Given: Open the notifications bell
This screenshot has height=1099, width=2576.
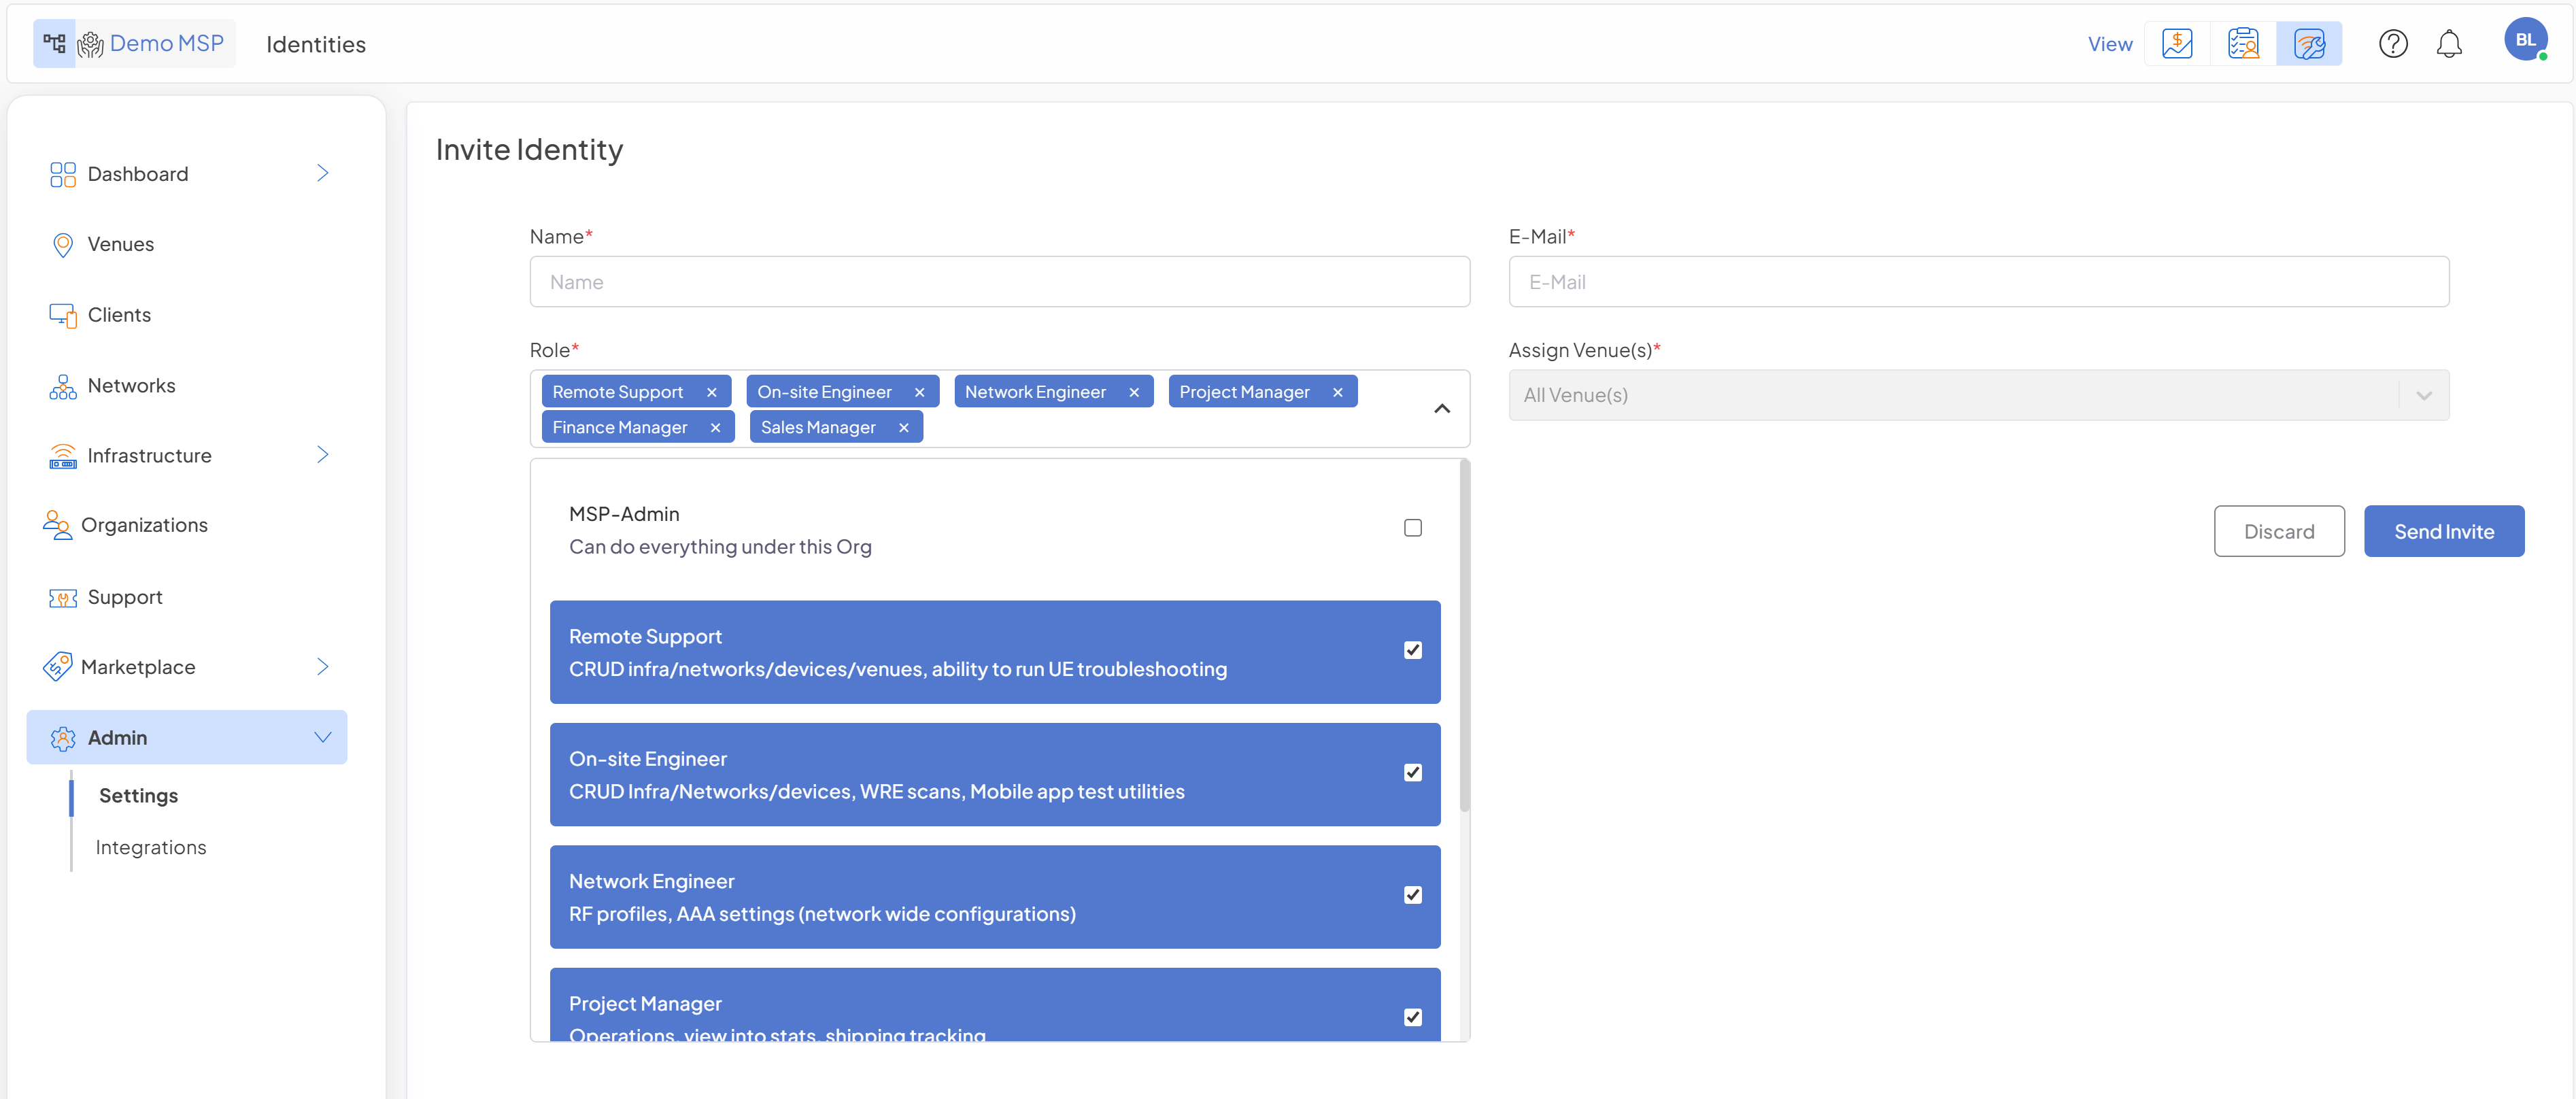Looking at the screenshot, I should point(2448,44).
